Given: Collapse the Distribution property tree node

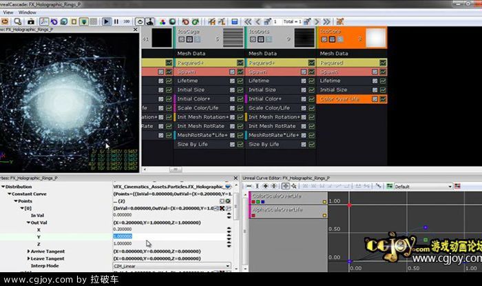Looking at the screenshot, I should 3,187.
